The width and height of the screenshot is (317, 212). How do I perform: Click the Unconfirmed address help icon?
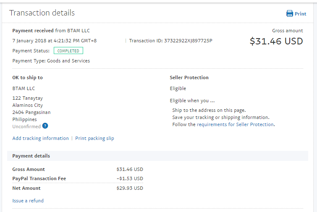pos(45,126)
